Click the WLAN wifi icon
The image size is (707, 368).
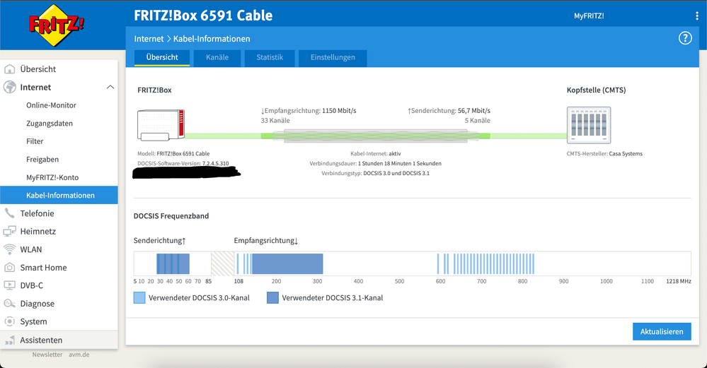(9, 249)
